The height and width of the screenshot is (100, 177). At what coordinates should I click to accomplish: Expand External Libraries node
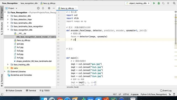tap(5, 71)
